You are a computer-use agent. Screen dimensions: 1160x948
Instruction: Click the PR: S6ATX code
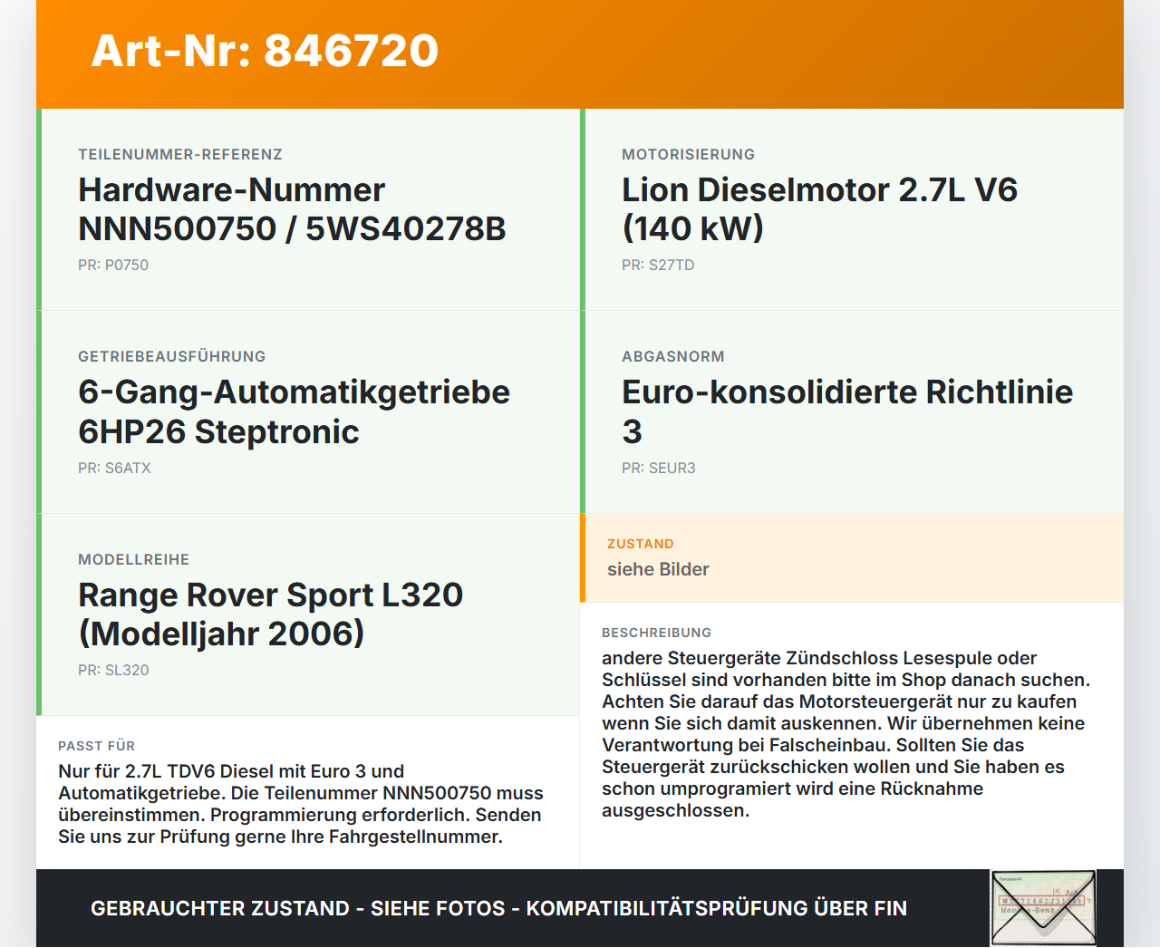point(114,469)
